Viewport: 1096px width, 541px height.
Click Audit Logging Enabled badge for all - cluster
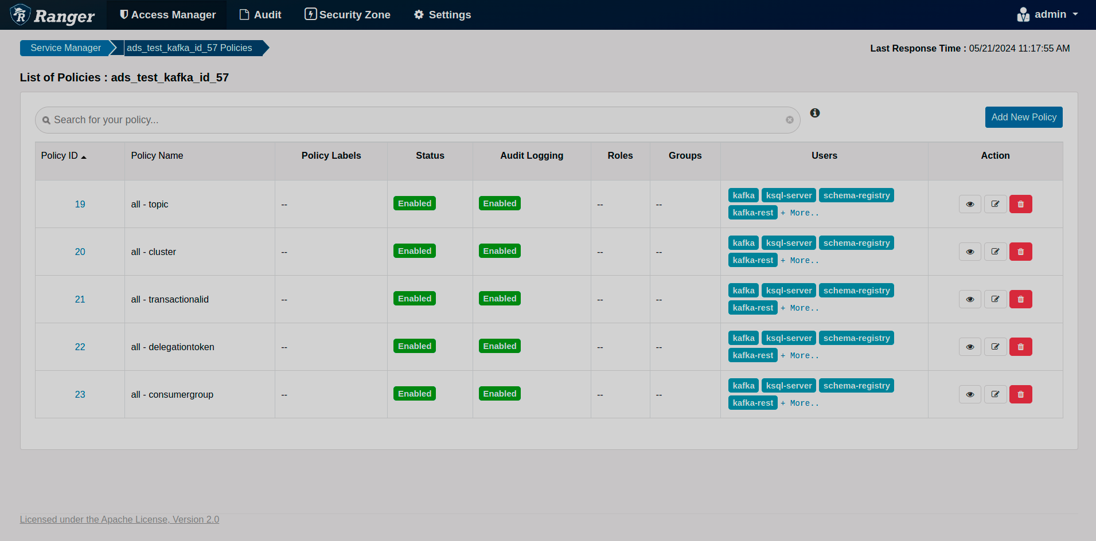click(500, 251)
